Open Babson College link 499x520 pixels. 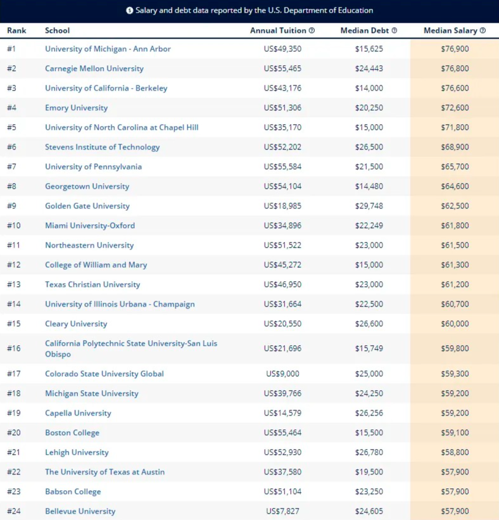[73, 491]
